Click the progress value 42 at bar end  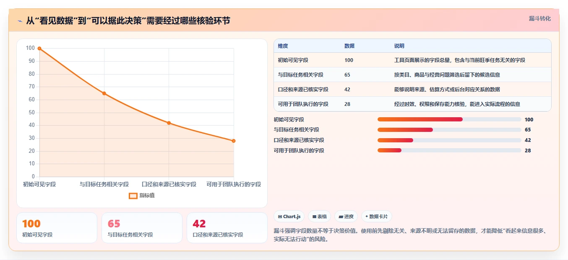click(528, 140)
